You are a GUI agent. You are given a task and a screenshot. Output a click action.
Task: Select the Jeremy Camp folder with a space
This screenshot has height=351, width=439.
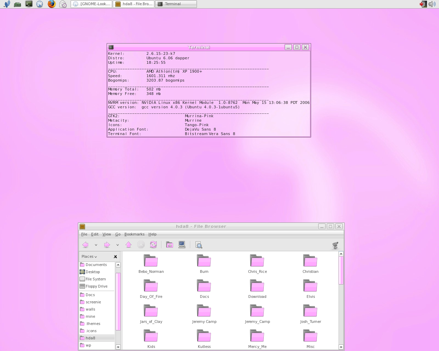tap(204, 314)
